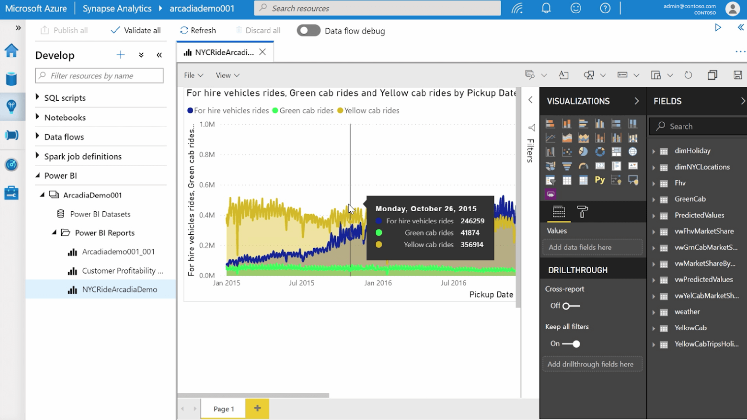Collapse the Visualizations pane chevron
747x420 pixels.
637,101
